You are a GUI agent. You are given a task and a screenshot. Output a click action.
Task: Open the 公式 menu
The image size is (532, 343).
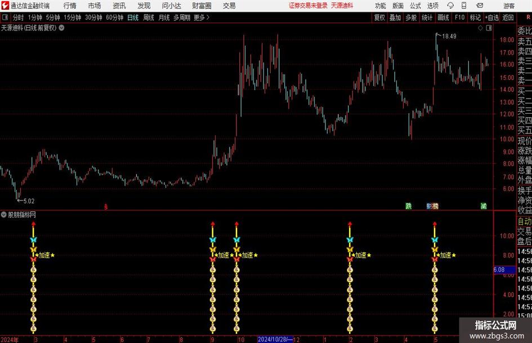[415, 6]
